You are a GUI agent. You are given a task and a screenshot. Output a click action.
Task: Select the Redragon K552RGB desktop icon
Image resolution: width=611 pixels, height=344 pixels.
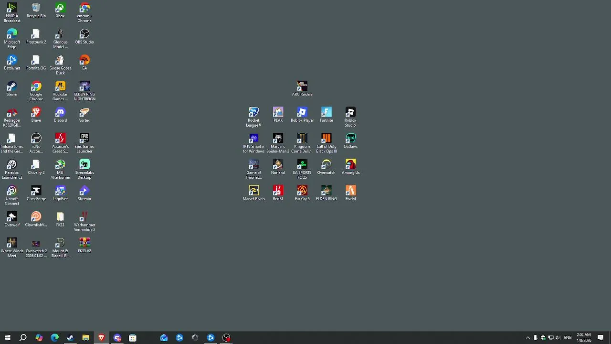(x=12, y=118)
